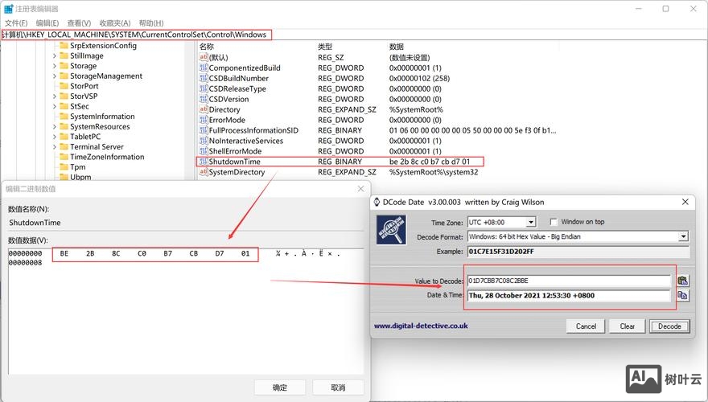Select the Terminal Server folder icon
This screenshot has height=402, width=708.
(64, 147)
